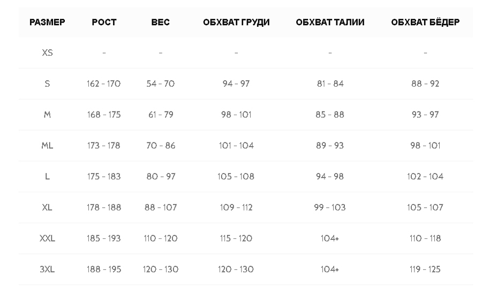Select the L size label

47,177
